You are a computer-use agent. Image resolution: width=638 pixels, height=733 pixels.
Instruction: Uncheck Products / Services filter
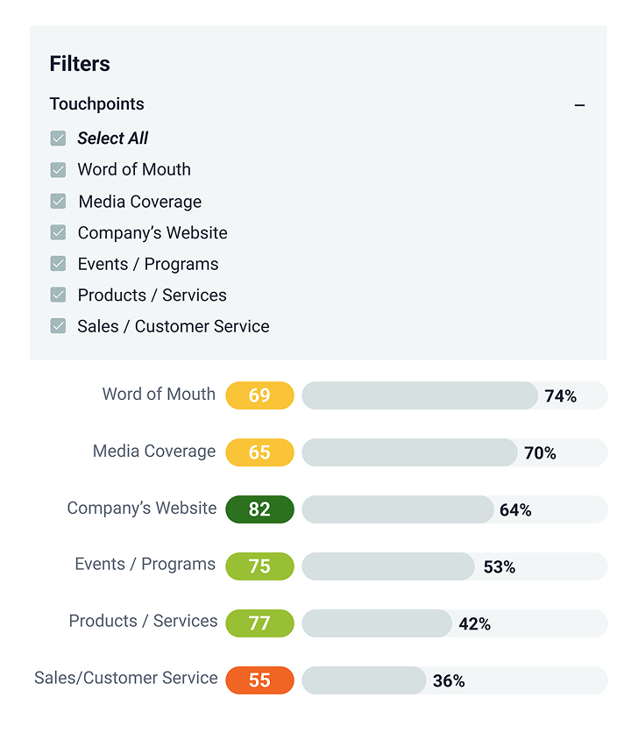[59, 295]
